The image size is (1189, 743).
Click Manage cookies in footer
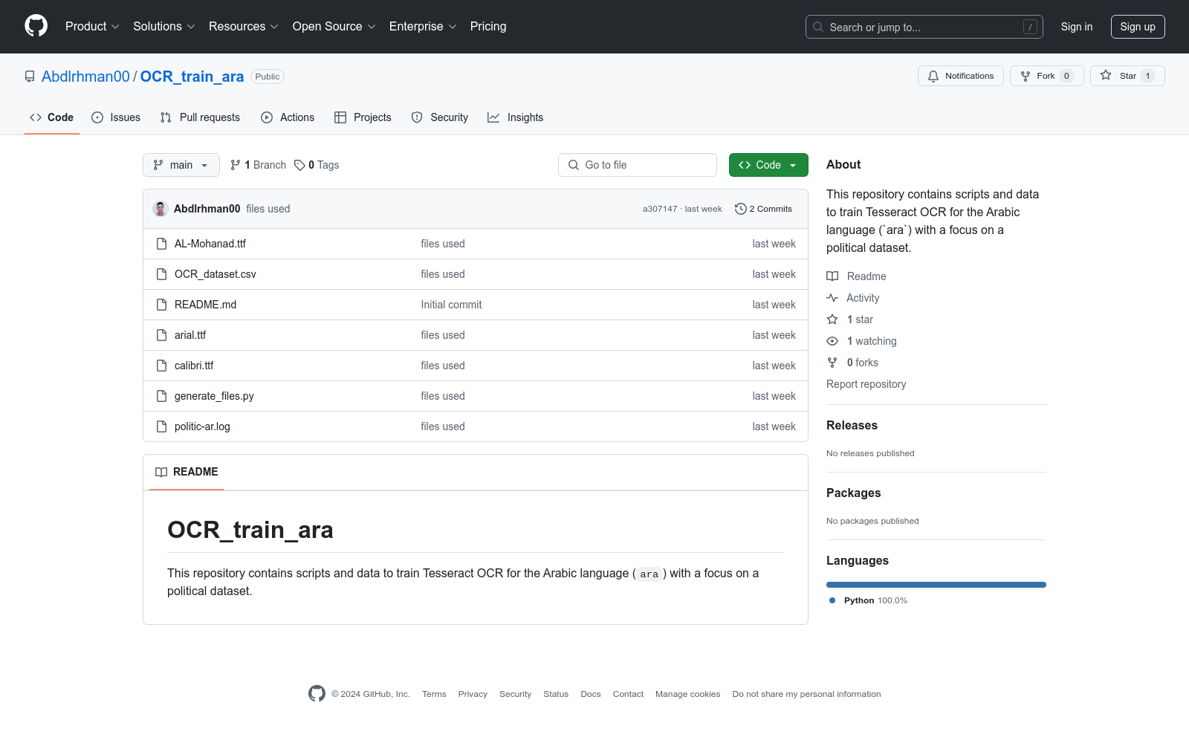[687, 694]
